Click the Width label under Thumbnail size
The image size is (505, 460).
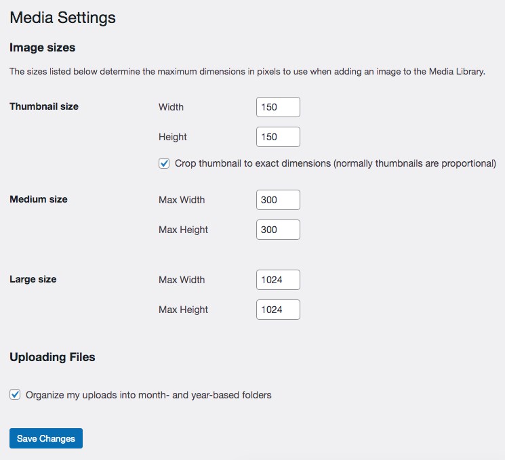171,107
